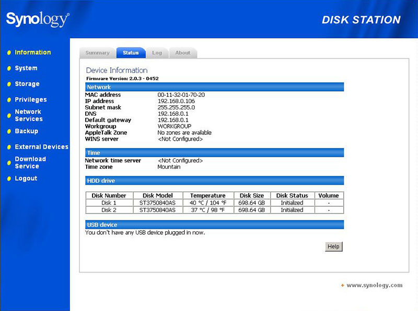
Task: Click the WORKGROUP value
Action: point(175,126)
